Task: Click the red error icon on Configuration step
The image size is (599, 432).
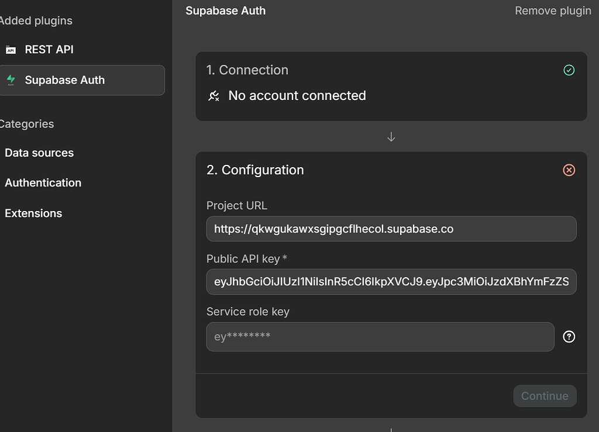Action: tap(569, 170)
